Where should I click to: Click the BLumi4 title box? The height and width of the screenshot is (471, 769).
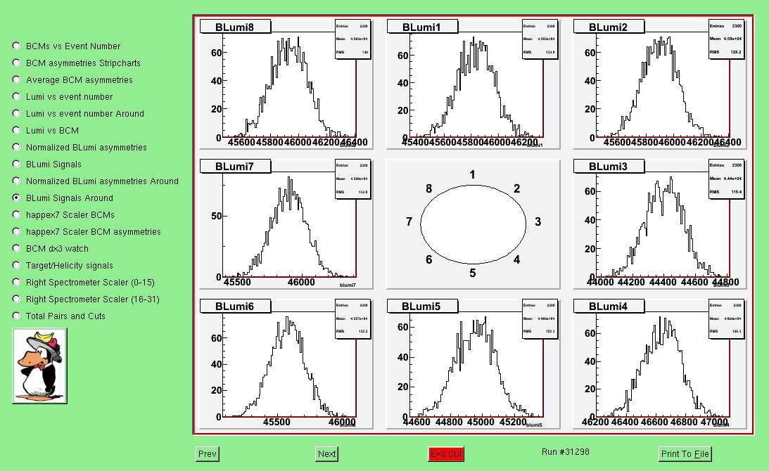[609, 307]
